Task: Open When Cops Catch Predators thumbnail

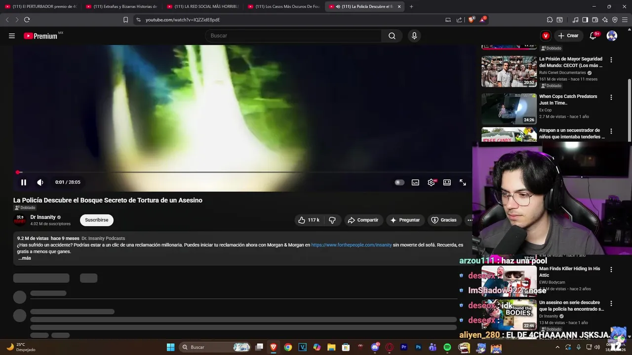Action: (x=509, y=108)
